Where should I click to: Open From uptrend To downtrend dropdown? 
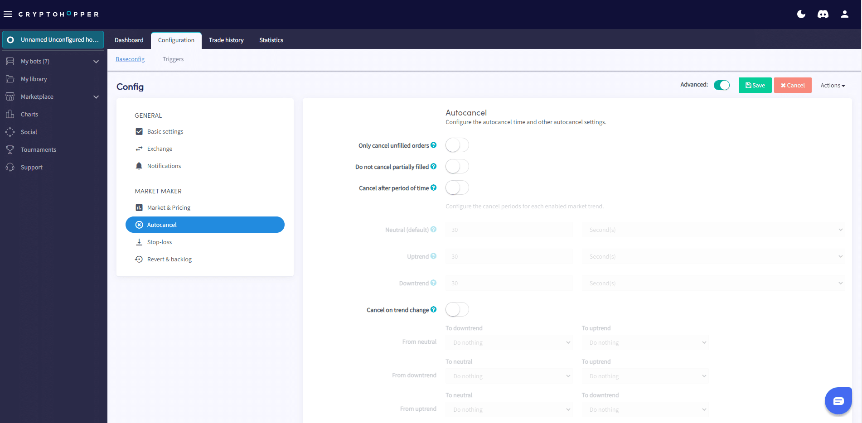click(645, 409)
